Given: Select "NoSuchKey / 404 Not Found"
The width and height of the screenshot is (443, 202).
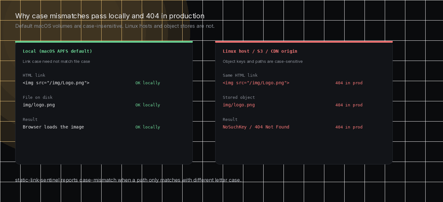Looking at the screenshot, I should click(x=256, y=127).
